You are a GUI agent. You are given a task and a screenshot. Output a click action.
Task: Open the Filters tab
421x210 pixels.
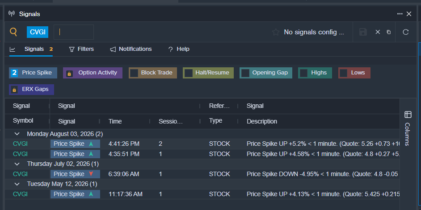(x=81, y=49)
